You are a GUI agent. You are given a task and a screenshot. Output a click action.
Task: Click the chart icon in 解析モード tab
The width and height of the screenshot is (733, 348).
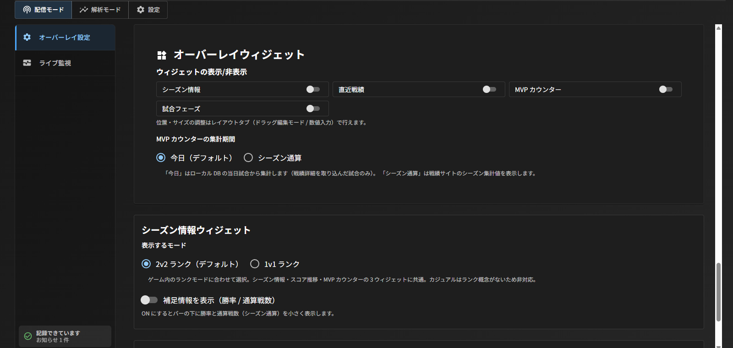click(x=83, y=10)
